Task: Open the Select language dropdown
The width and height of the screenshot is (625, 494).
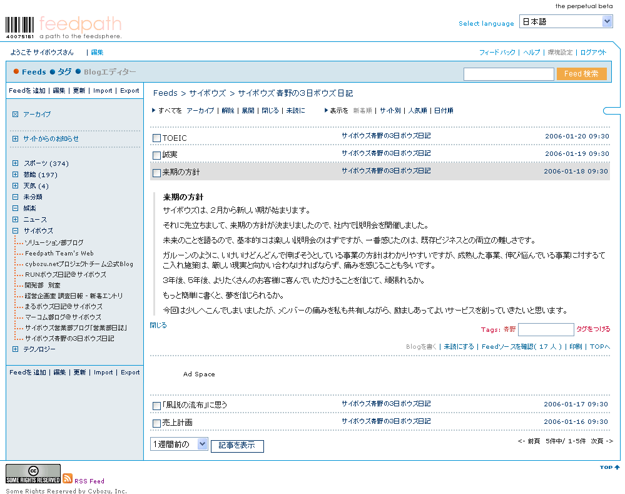Action: 566,21
